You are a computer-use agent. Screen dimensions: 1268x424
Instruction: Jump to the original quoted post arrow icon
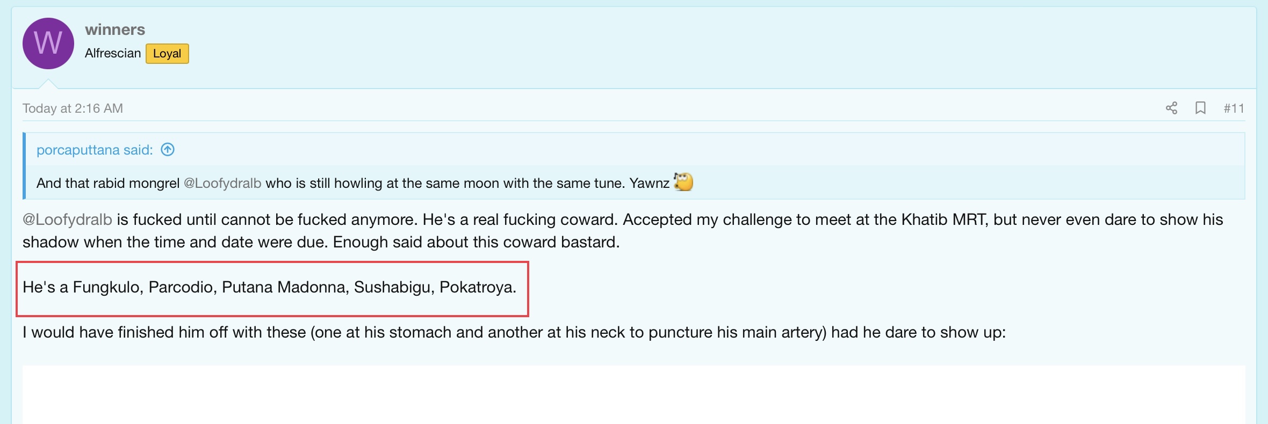coord(168,150)
